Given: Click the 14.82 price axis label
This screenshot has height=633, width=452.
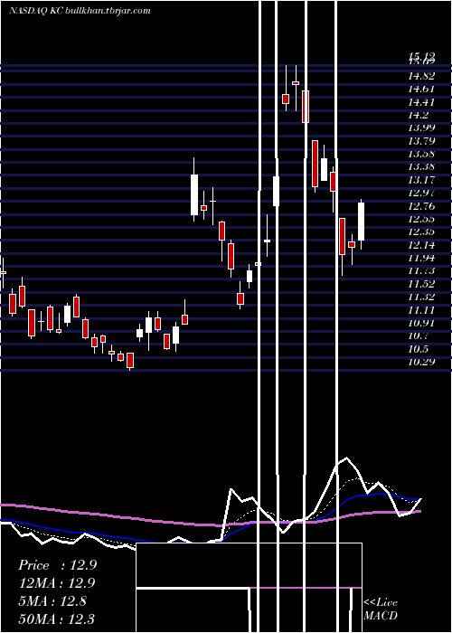Looking at the screenshot, I should click(421, 76).
